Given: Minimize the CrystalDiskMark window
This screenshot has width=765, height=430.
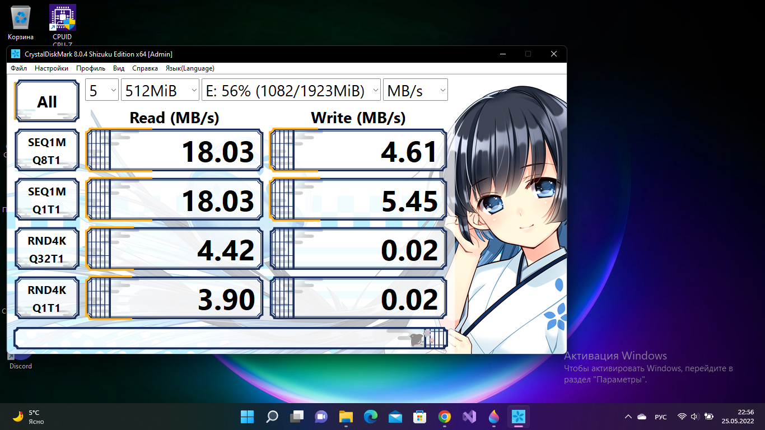Looking at the screenshot, I should point(502,54).
